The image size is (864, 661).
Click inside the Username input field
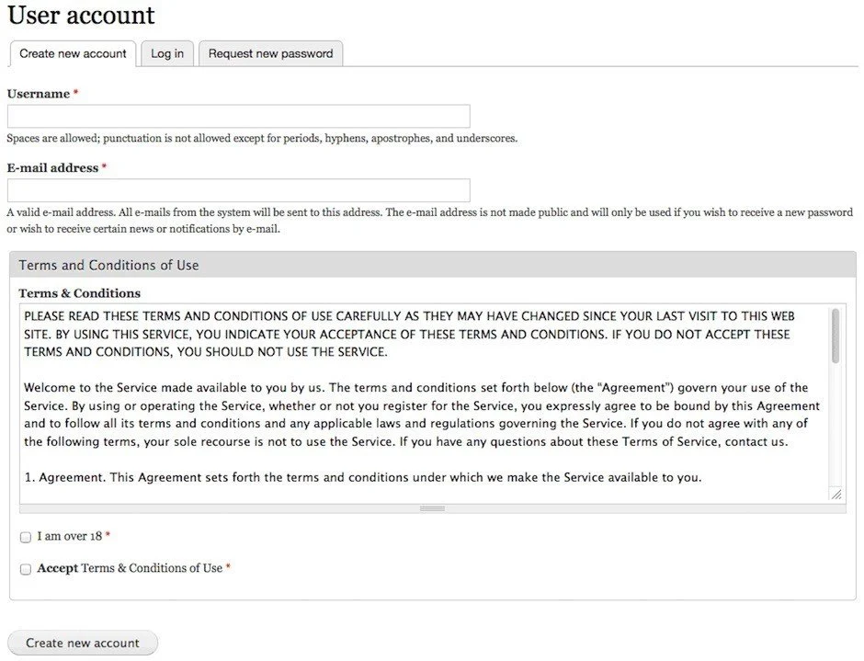(x=239, y=116)
